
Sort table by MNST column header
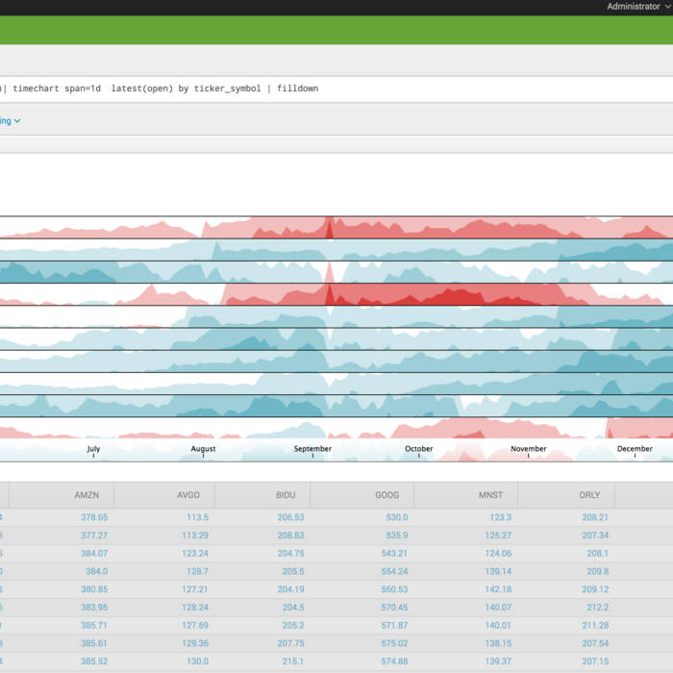pyautogui.click(x=490, y=495)
